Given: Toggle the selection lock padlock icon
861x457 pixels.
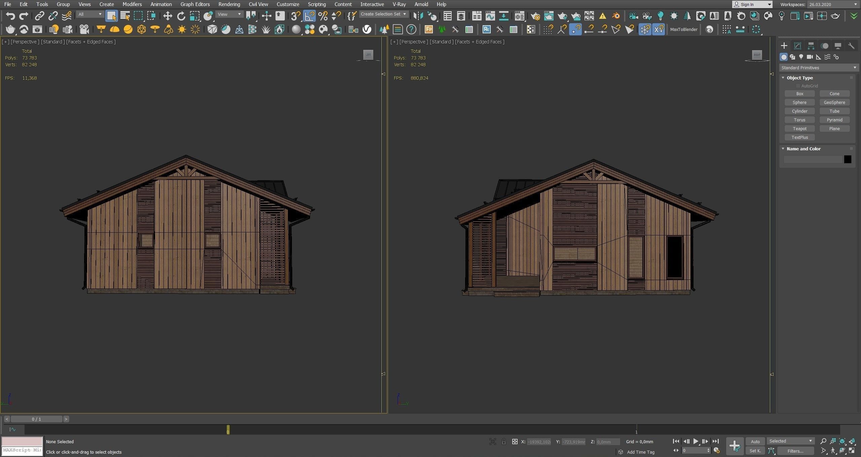Looking at the screenshot, I should (x=503, y=442).
